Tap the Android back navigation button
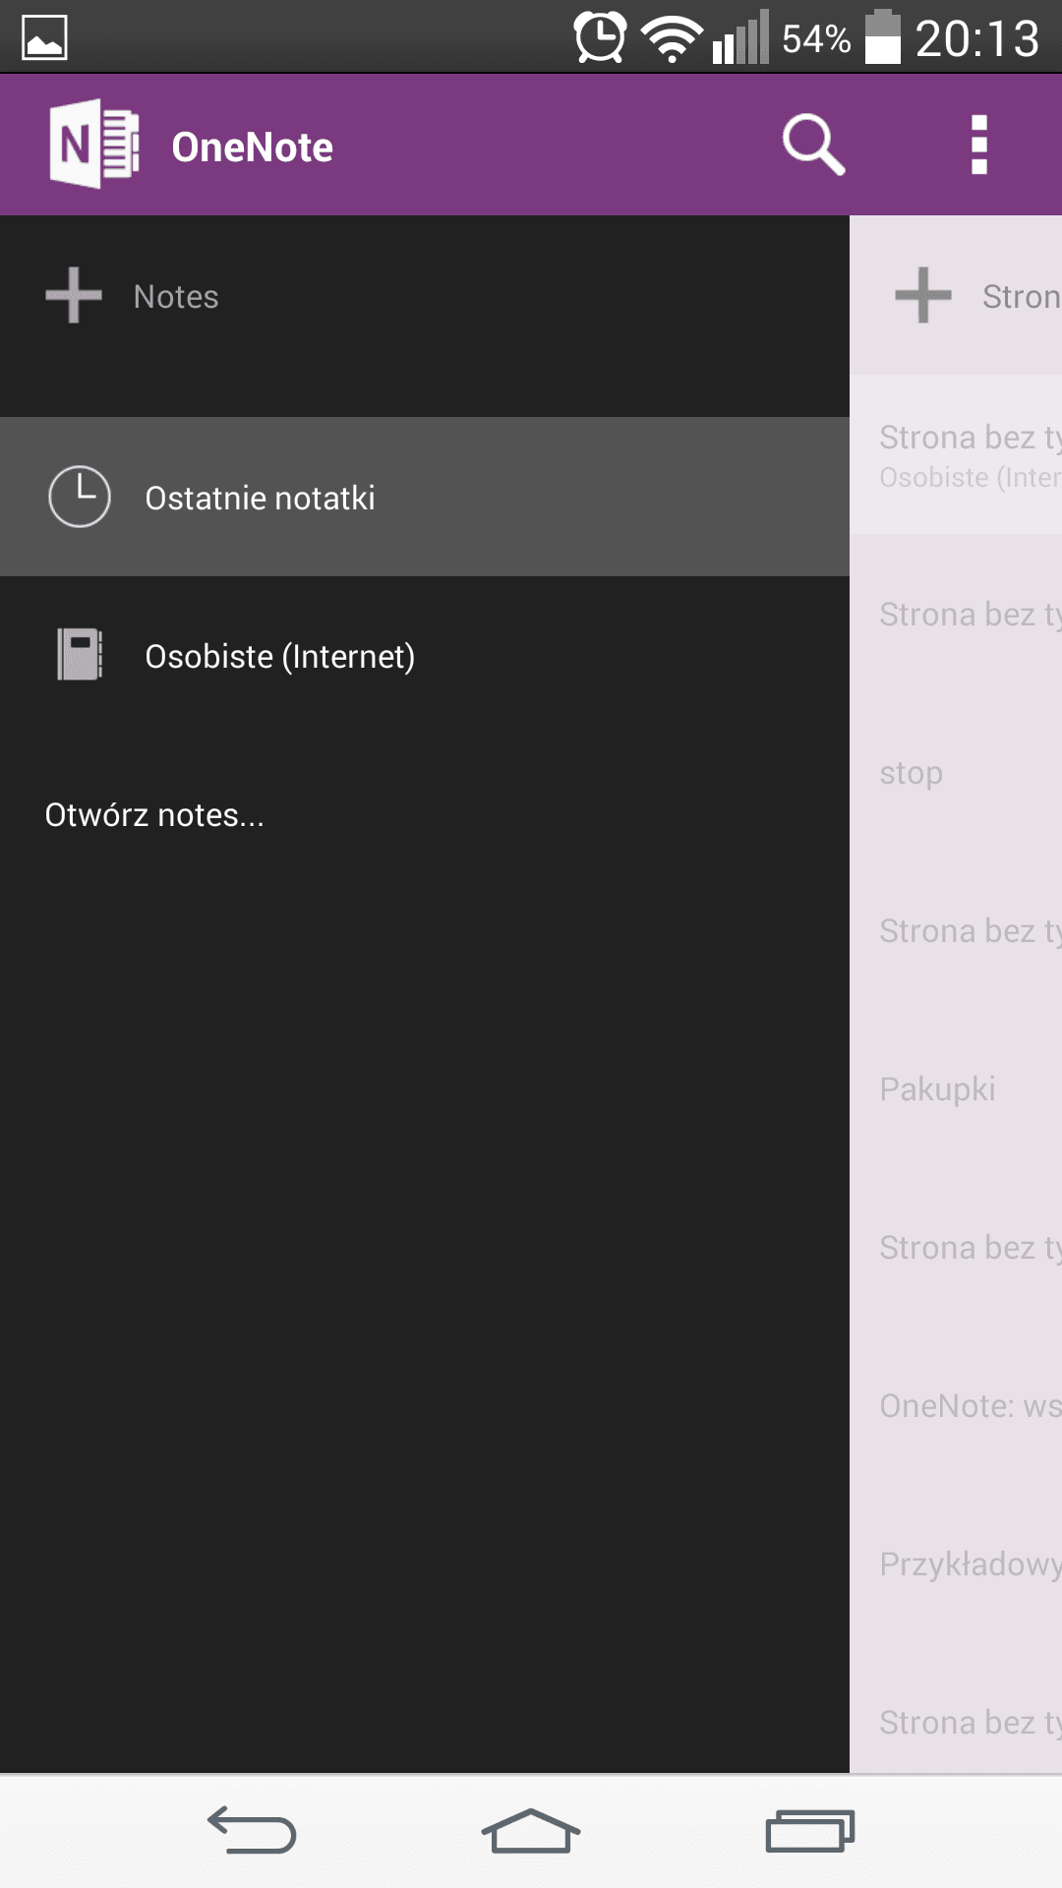 click(252, 1831)
